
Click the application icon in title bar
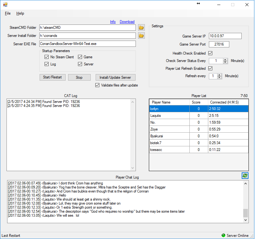tap(5, 5)
